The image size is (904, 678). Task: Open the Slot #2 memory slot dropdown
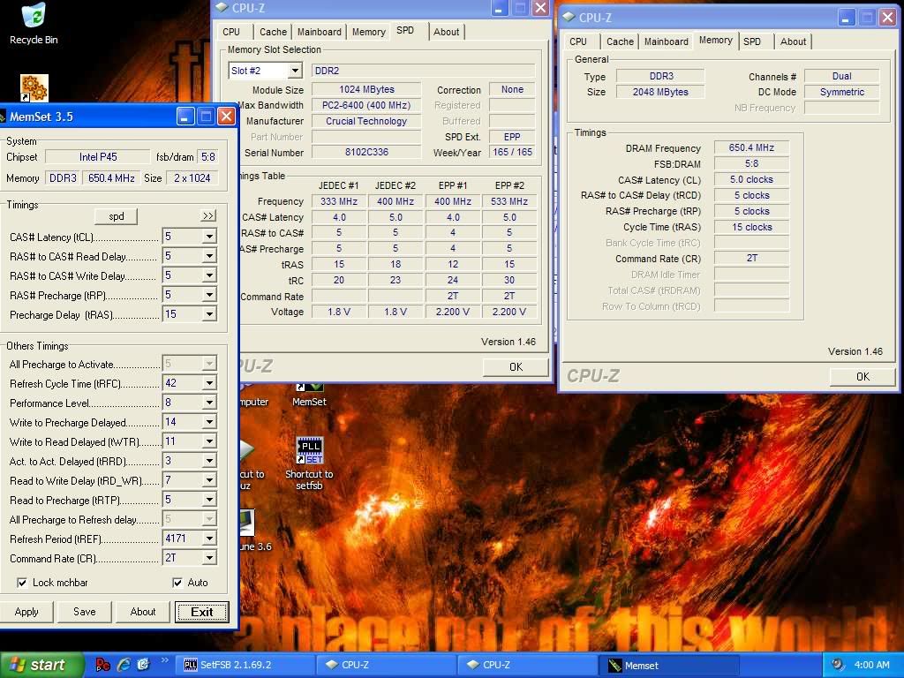point(295,71)
